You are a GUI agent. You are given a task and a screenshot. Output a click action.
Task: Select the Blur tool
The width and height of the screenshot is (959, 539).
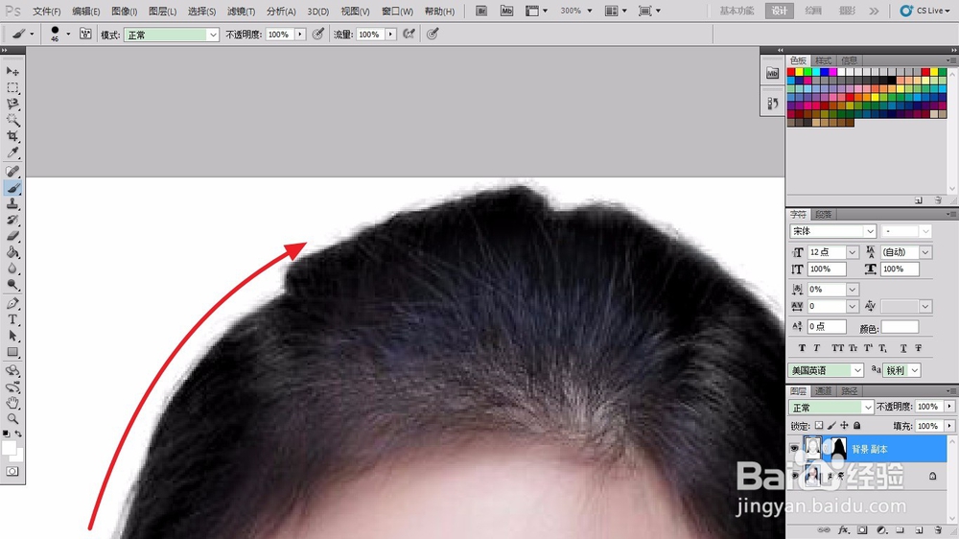coord(12,269)
